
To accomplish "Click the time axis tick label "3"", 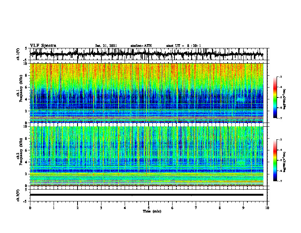I will coord(101,208).
